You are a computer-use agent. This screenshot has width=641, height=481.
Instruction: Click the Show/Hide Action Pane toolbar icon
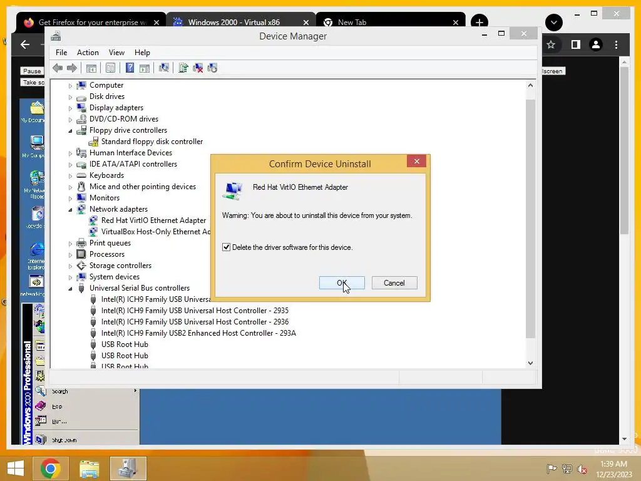145,68
